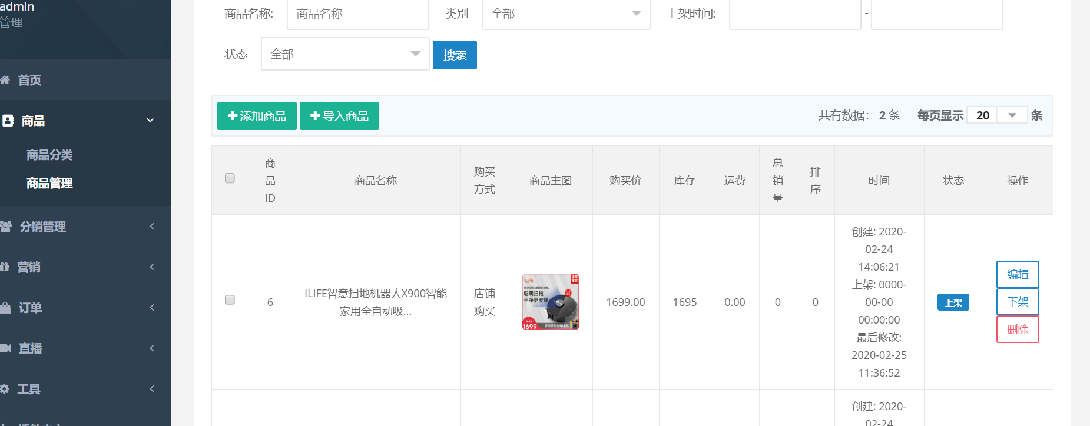Click the 搜索 button
Screen dimensions: 1090x426
pos(455,55)
